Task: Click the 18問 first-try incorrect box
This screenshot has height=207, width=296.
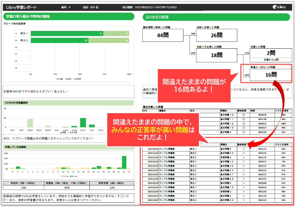Action: click(216, 55)
